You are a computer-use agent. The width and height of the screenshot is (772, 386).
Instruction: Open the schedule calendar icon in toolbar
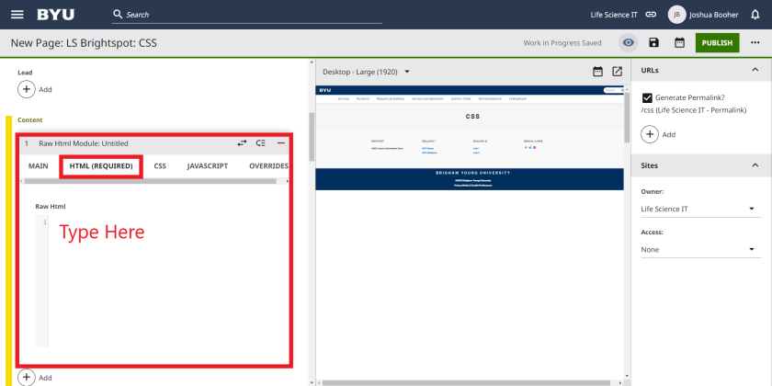coord(679,43)
